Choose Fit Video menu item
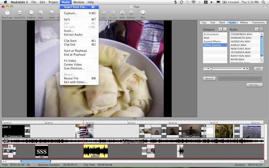The height and width of the screenshot is (168, 269). click(x=79, y=61)
